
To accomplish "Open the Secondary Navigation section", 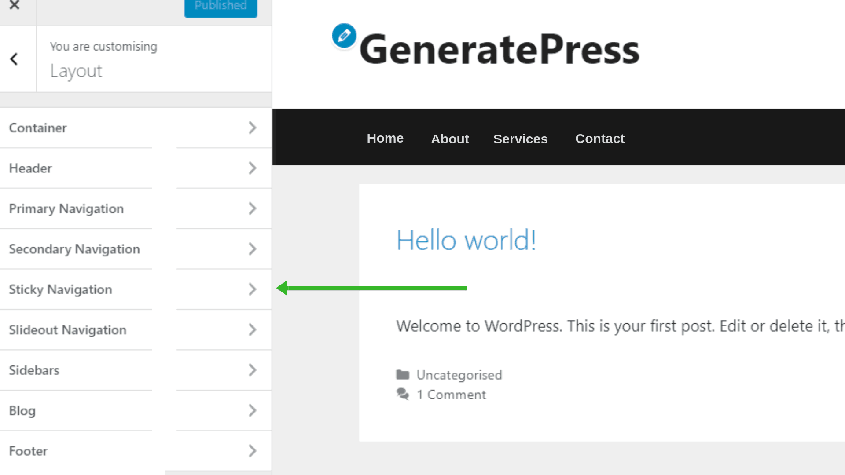I will coord(136,249).
